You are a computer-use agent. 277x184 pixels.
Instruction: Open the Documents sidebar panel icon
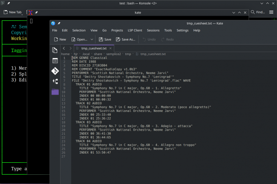[55, 50]
